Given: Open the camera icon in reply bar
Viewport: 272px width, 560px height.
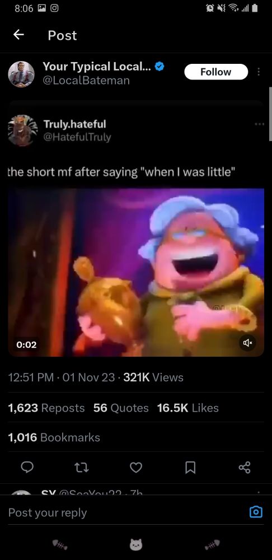Looking at the screenshot, I should [x=256, y=512].
